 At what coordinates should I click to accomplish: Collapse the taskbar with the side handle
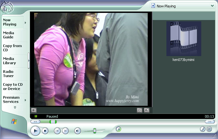[29, 61]
